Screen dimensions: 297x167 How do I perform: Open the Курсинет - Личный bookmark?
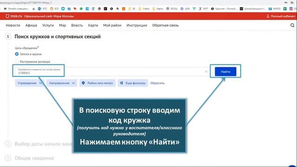pyautogui.click(x=224, y=9)
